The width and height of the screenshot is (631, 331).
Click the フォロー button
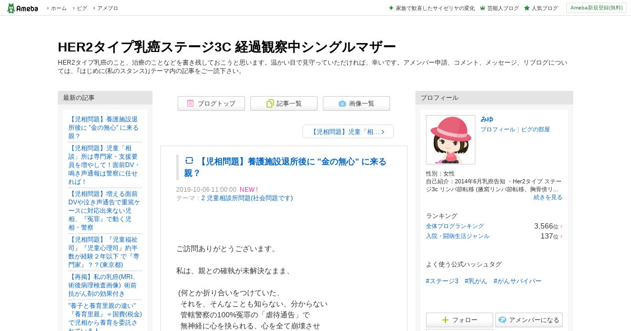(x=460, y=320)
